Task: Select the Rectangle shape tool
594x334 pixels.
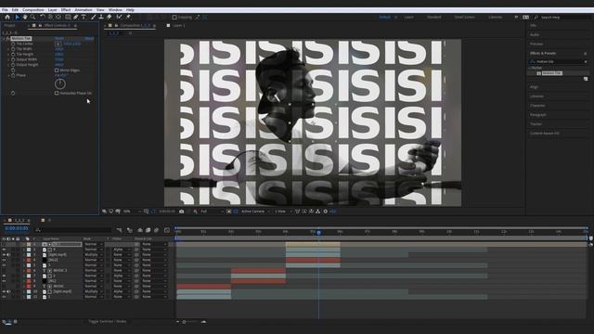Action: (x=68, y=17)
